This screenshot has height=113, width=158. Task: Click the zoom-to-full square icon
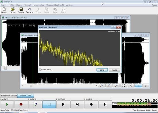(x=124, y=86)
